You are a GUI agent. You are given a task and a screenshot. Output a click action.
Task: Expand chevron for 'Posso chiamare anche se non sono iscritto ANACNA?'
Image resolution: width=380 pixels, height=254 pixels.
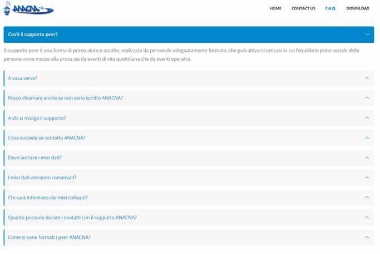click(367, 98)
